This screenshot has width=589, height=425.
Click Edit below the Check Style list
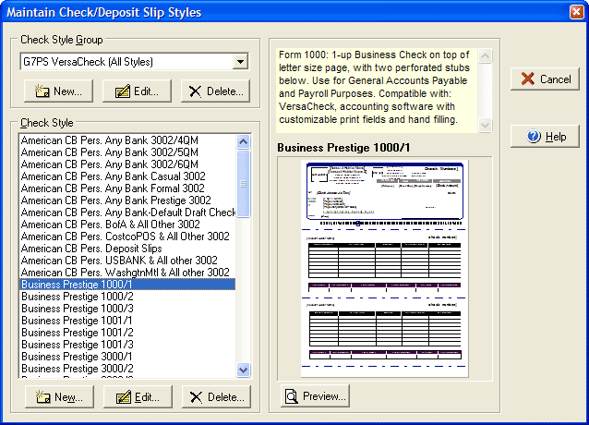point(138,396)
